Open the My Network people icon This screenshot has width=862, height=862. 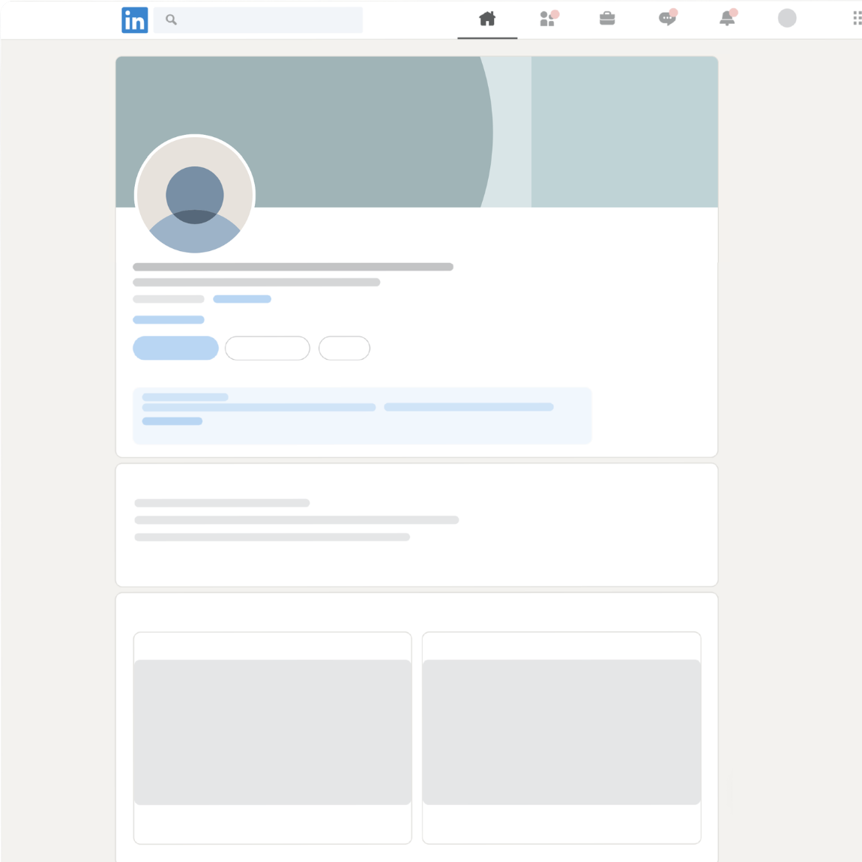548,19
